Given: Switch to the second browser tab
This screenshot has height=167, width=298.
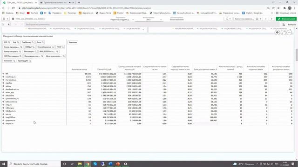Looking at the screenshot, I should (x=56, y=3).
